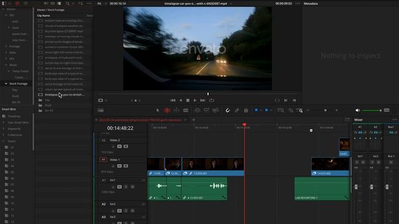Open source viewer Fit zoom dropdown

coord(102,4)
